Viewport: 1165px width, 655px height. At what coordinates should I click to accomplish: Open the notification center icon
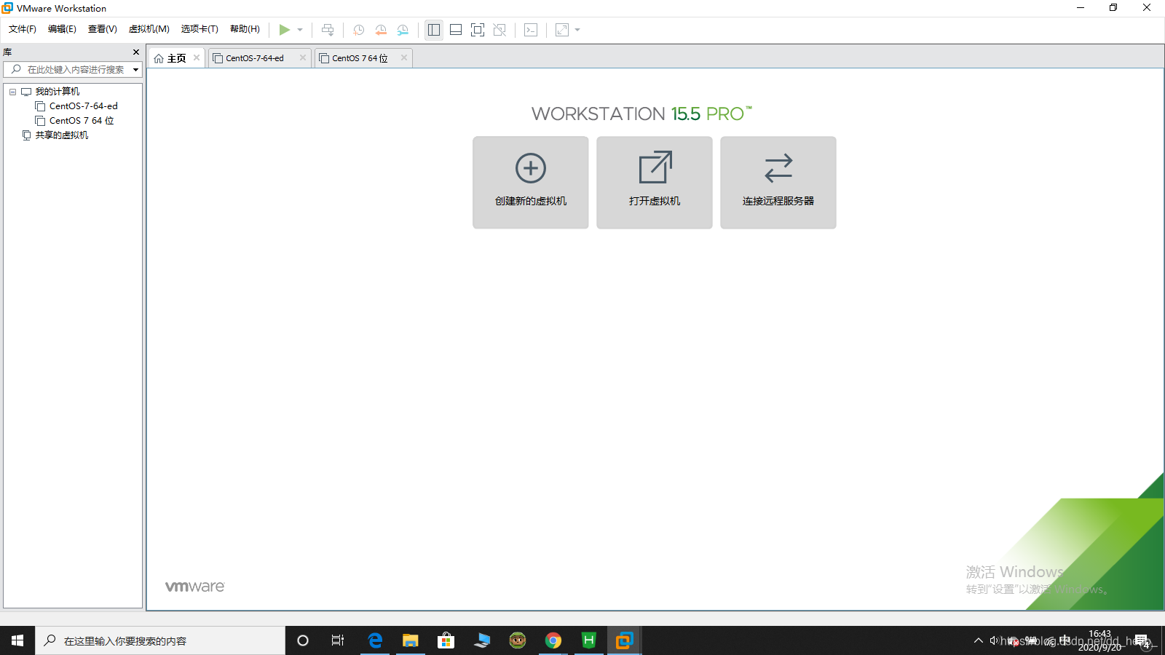click(1142, 640)
